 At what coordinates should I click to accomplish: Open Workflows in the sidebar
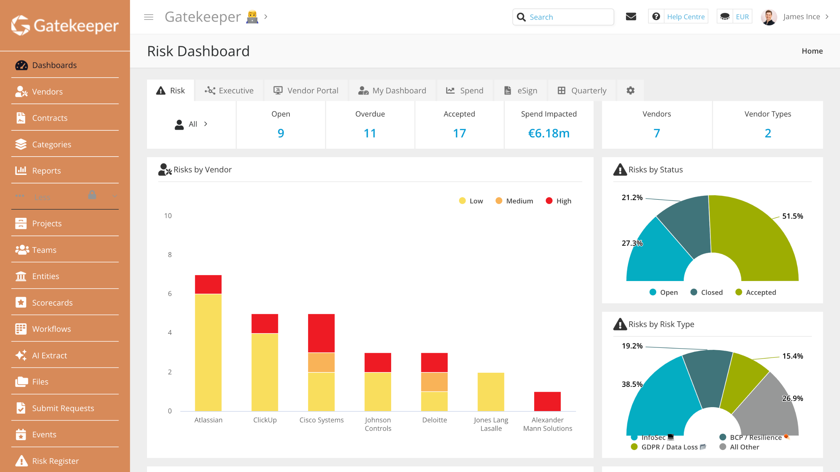pos(51,329)
